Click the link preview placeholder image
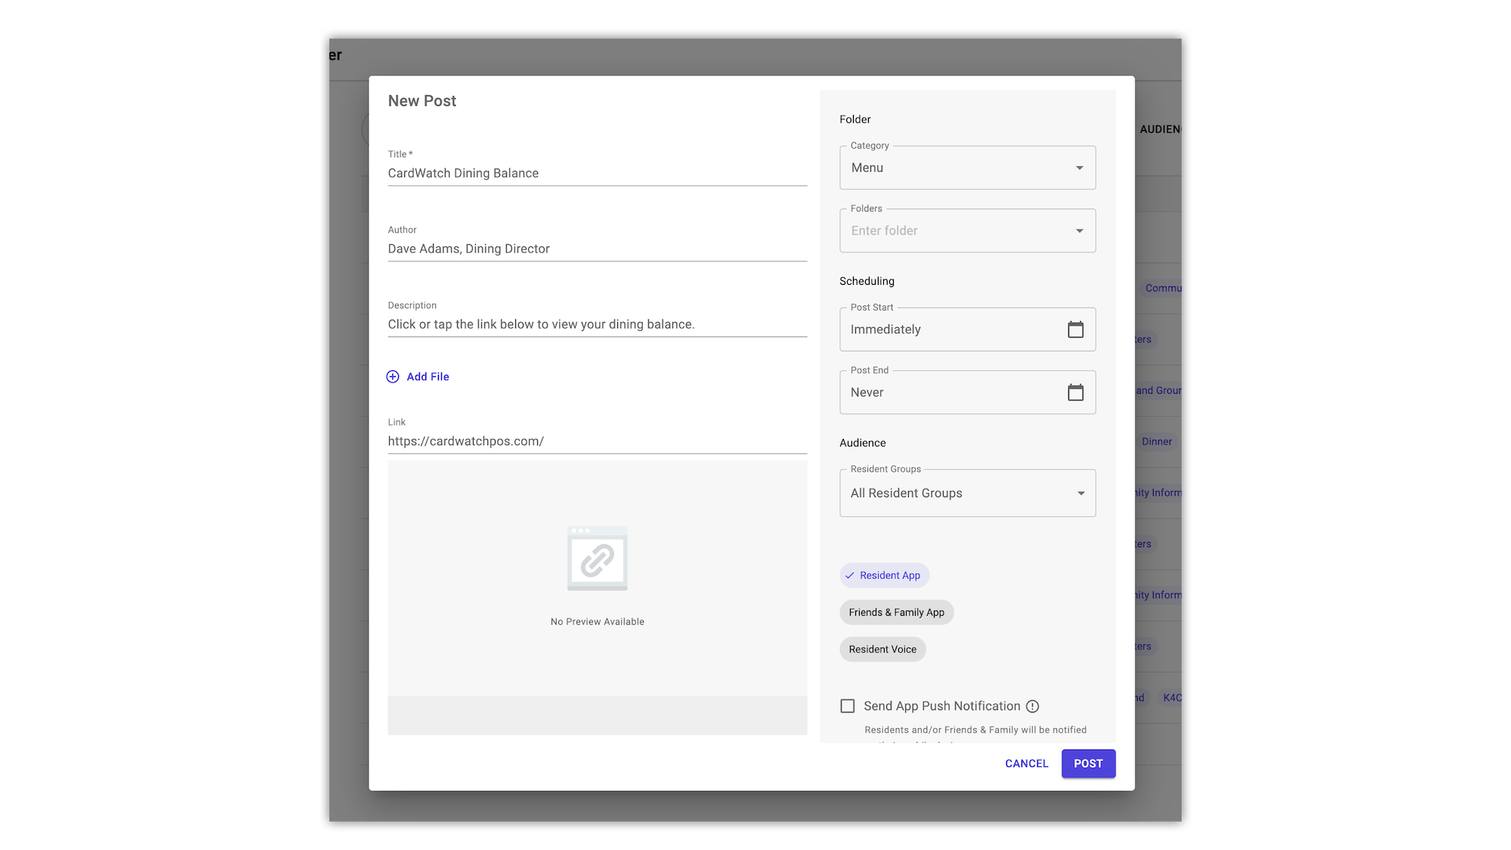Screen dimensions: 1511x850 click(597, 558)
